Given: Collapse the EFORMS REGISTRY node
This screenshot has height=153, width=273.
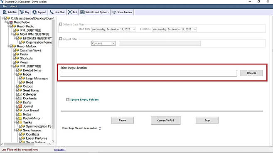Looking at the screenshot, I should 15,38.
